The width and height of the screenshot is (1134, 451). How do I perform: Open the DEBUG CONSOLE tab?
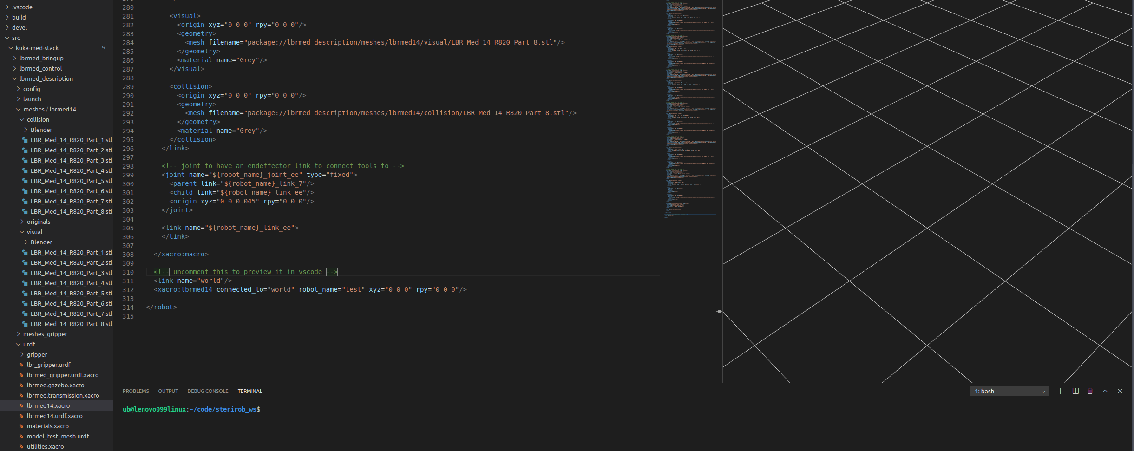coord(208,391)
